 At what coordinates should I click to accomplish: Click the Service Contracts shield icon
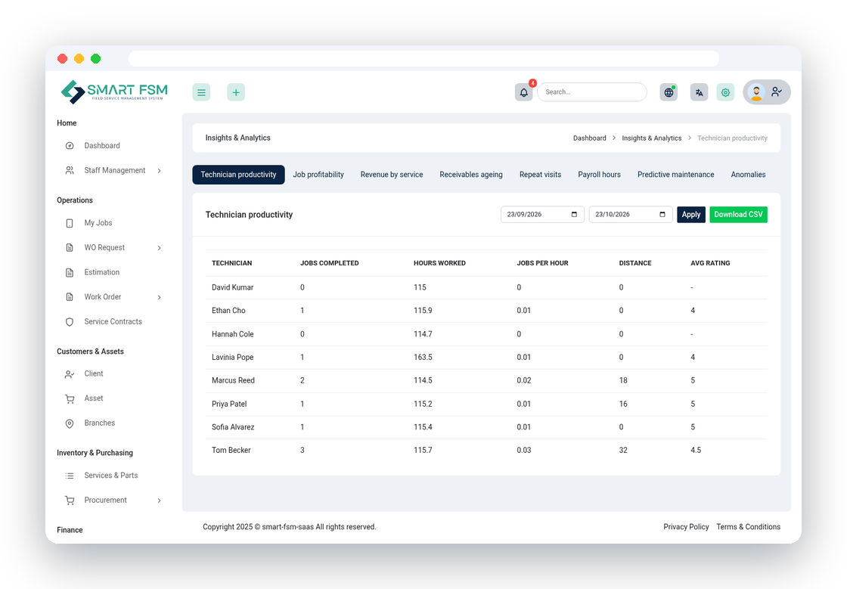70,322
